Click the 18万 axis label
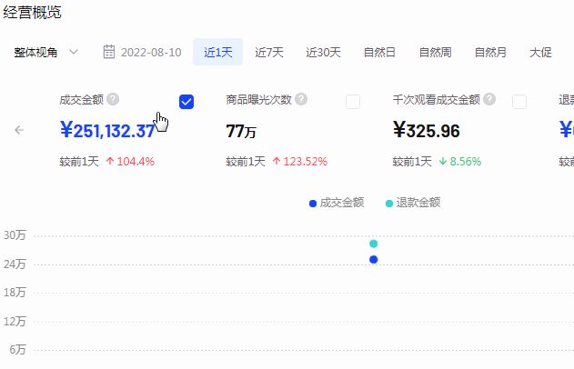Image resolution: width=574 pixels, height=369 pixels. [15, 293]
